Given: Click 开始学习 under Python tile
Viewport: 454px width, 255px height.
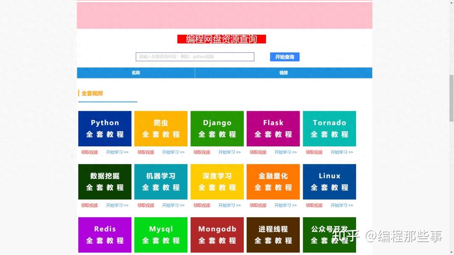Looking at the screenshot, I should tap(117, 152).
